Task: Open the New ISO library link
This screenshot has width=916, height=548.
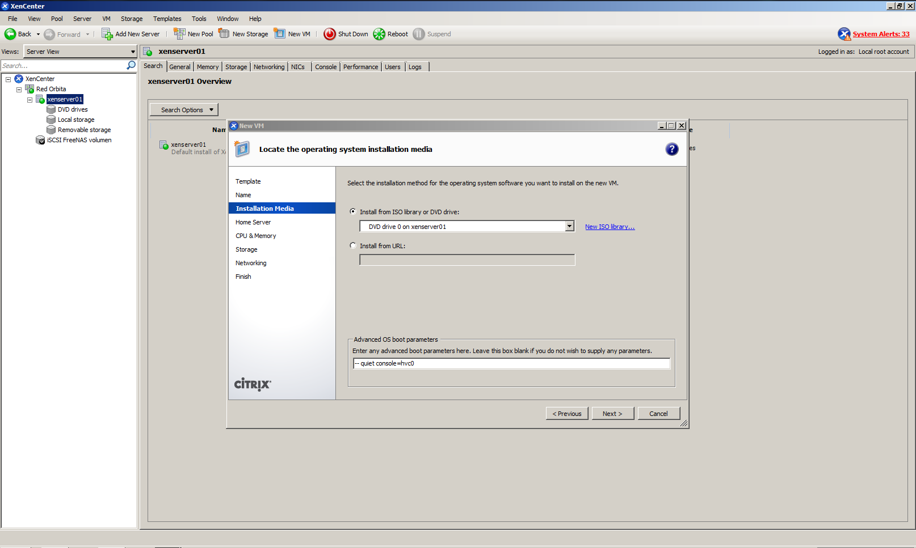Action: pyautogui.click(x=610, y=227)
